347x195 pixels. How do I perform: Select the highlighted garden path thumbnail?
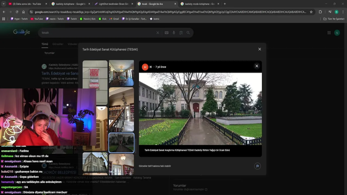click(x=121, y=143)
